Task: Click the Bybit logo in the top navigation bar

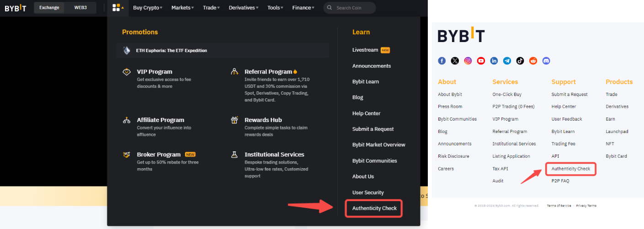Action: pos(16,8)
